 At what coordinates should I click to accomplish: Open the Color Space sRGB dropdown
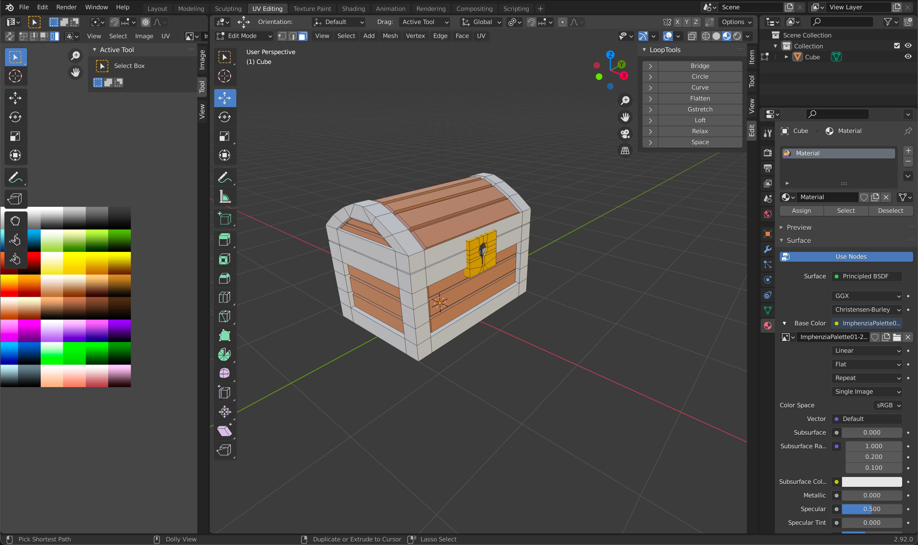(888, 405)
